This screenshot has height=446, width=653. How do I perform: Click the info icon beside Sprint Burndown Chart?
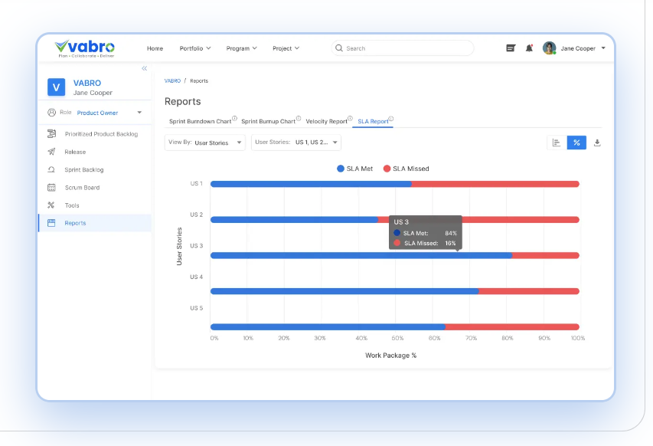point(234,119)
